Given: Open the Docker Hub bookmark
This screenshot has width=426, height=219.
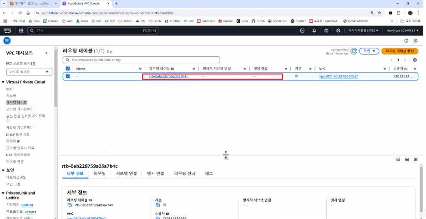Looking at the screenshot, I should pos(277,21).
